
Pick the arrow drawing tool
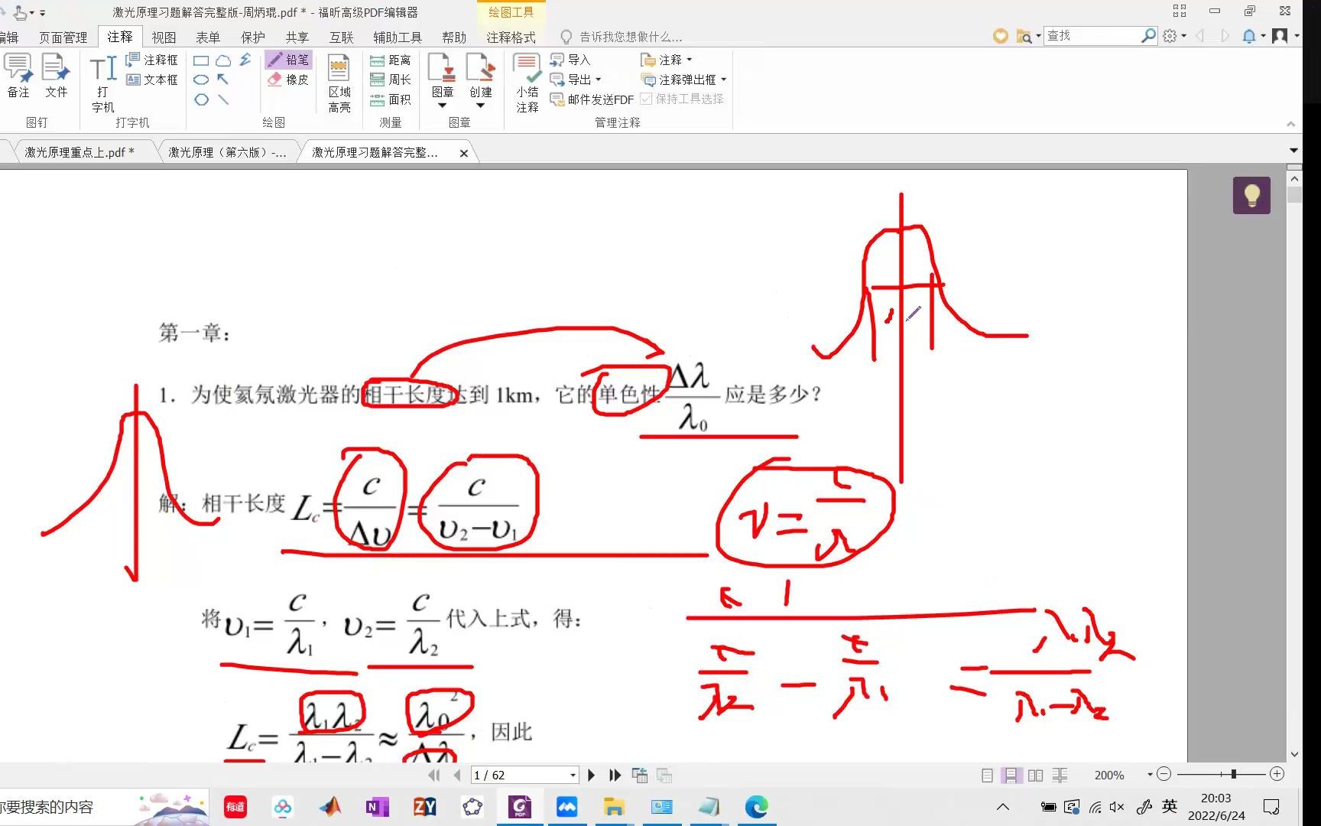point(223,80)
